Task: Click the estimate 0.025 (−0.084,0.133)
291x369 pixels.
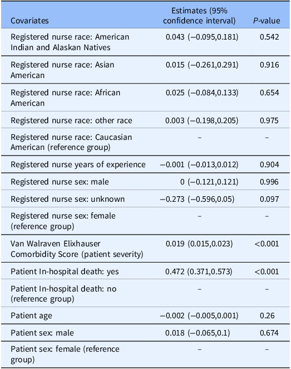Action: click(x=202, y=93)
